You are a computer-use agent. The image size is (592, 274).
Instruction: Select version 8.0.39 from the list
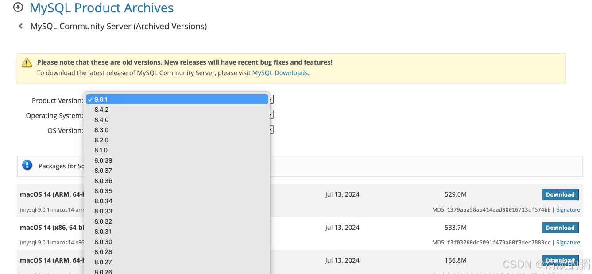[x=177, y=160]
